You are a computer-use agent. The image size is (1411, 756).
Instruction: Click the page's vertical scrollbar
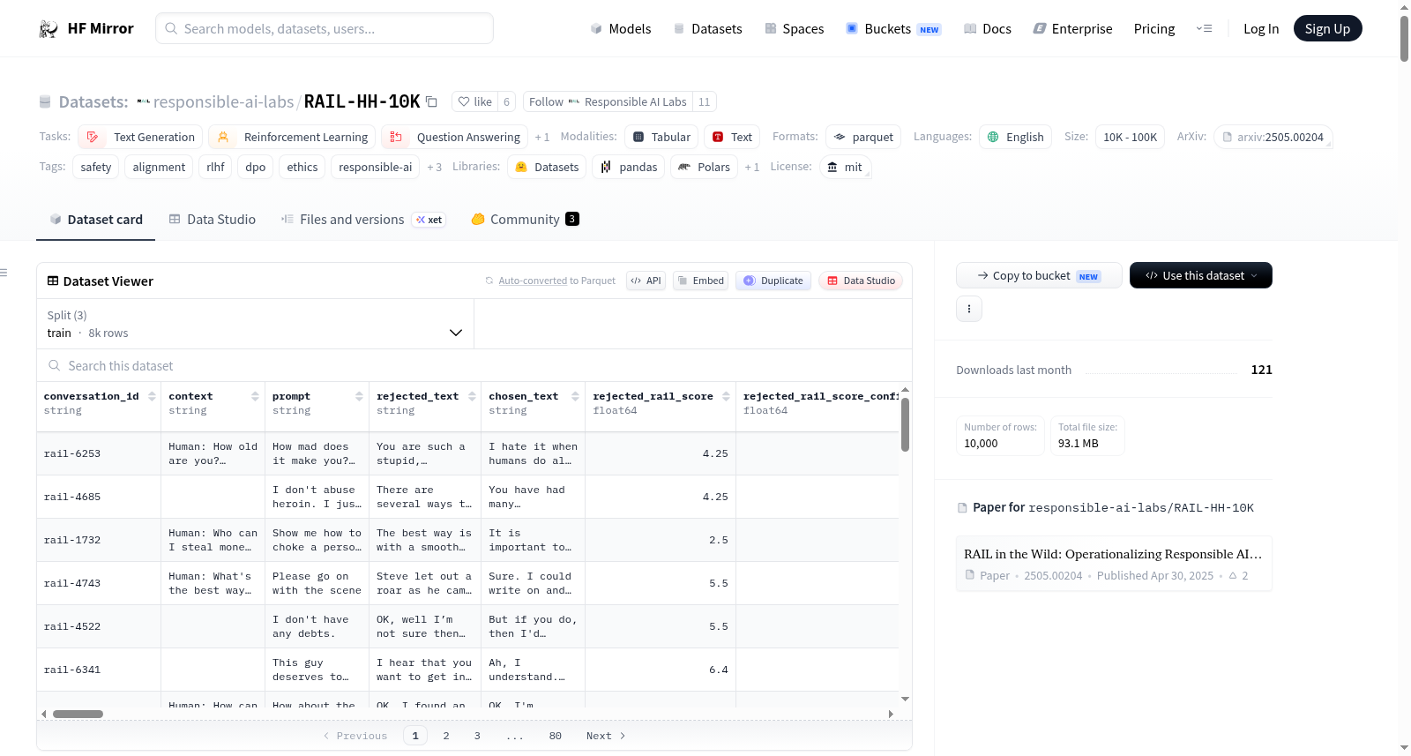coord(1404,37)
